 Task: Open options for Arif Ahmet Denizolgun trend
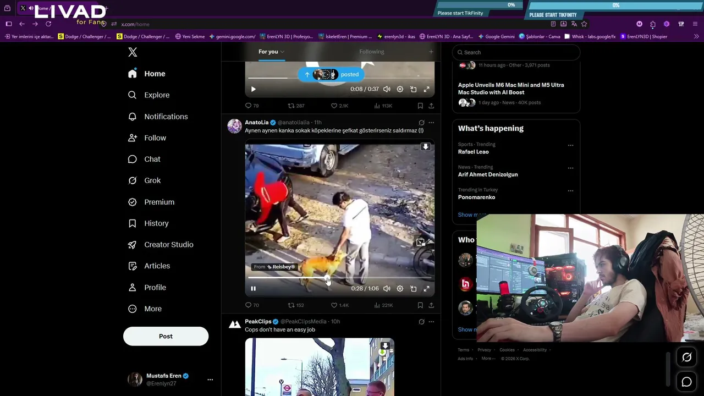(570, 168)
